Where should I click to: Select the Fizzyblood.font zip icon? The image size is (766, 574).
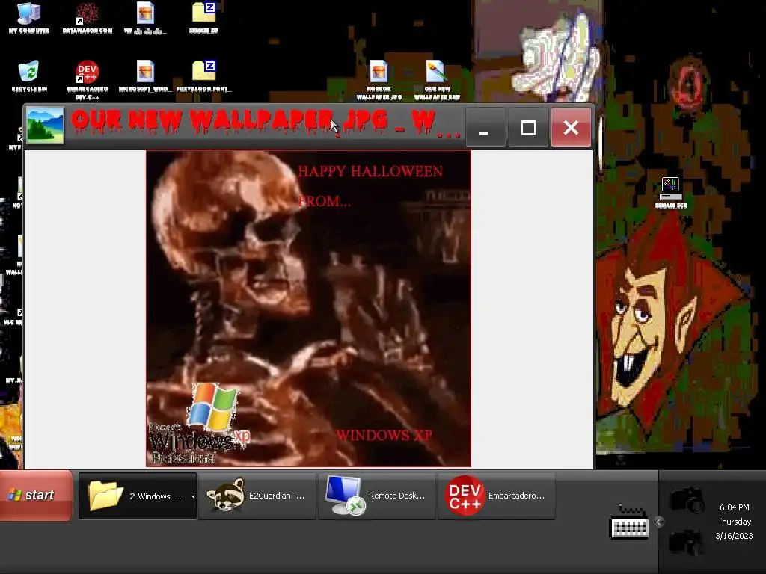[x=203, y=76]
